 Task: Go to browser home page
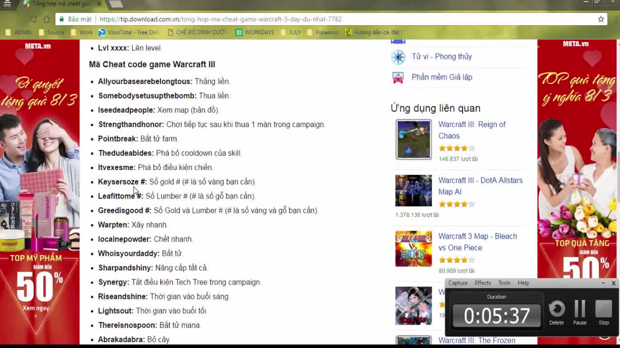[46, 19]
